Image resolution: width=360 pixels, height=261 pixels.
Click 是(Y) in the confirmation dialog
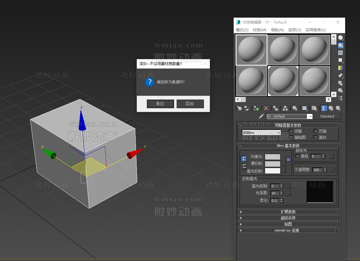point(160,104)
